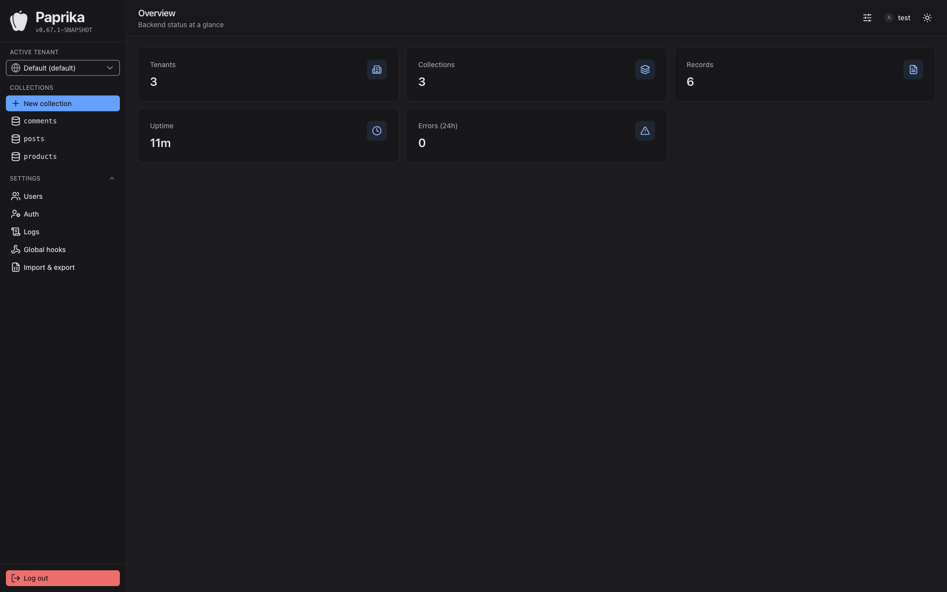Open the comments collection
The width and height of the screenshot is (947, 592).
(x=63, y=121)
